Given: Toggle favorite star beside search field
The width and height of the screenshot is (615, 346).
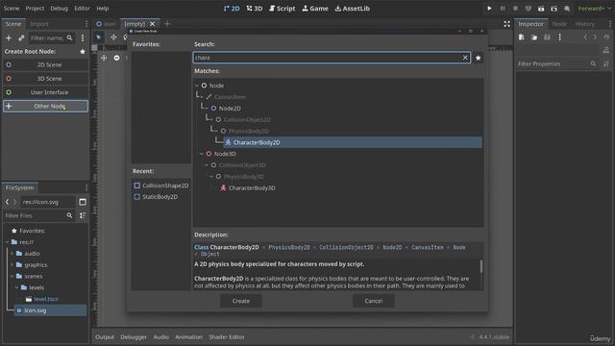Looking at the screenshot, I should 479,58.
